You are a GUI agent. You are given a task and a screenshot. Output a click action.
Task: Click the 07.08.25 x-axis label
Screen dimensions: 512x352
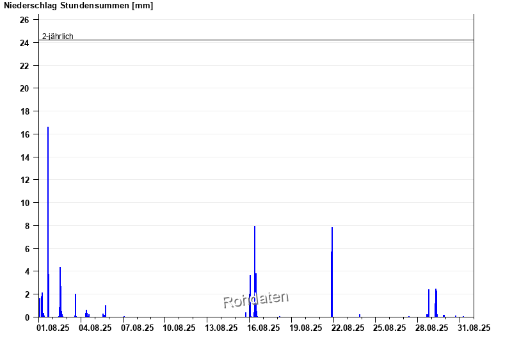point(138,328)
